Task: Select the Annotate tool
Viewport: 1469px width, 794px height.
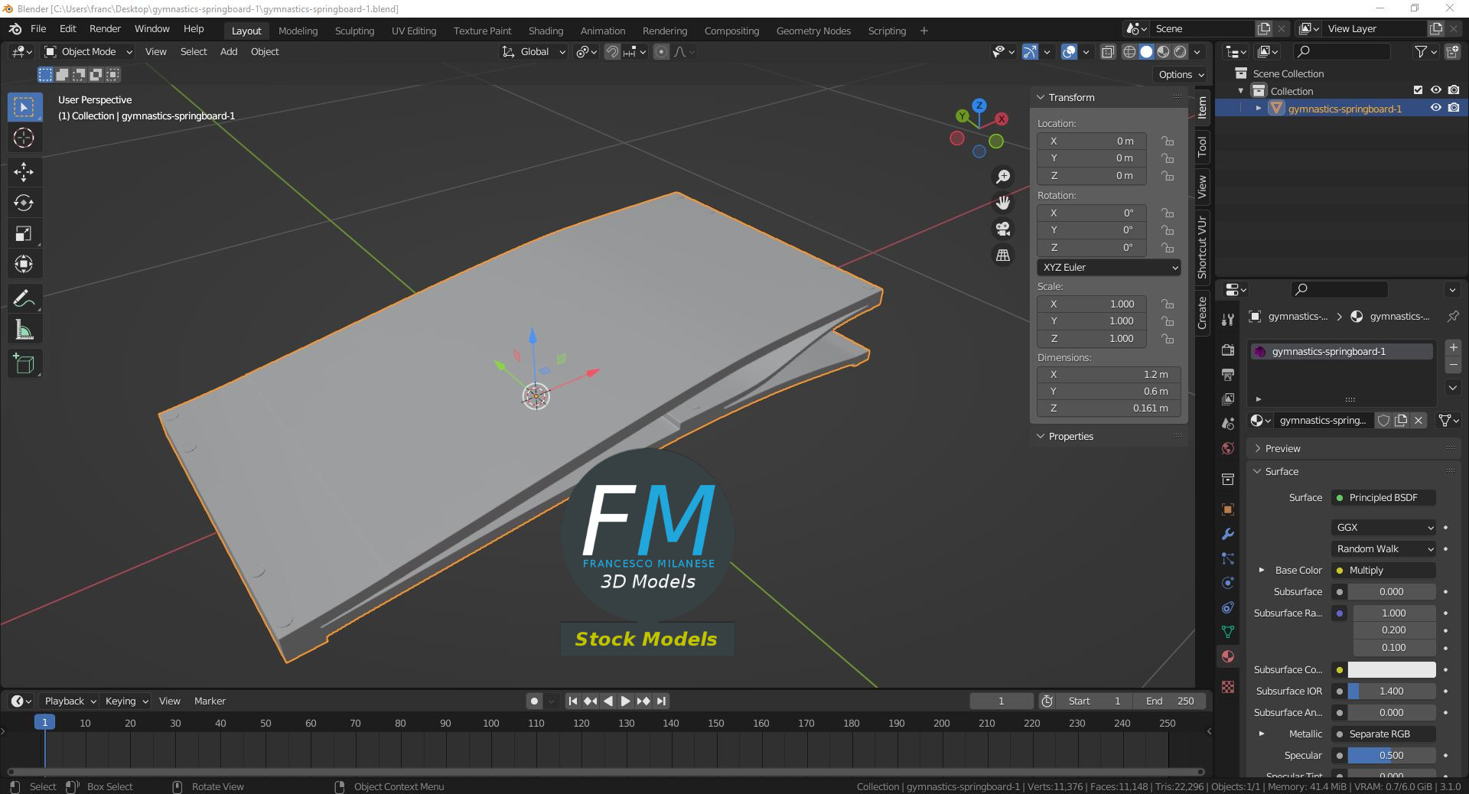Action: tap(24, 299)
